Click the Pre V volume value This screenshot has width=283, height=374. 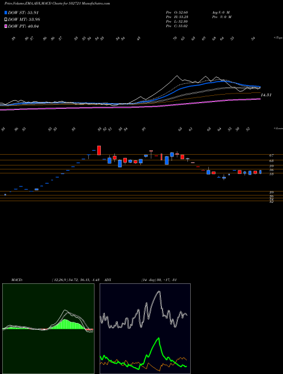click(x=221, y=17)
